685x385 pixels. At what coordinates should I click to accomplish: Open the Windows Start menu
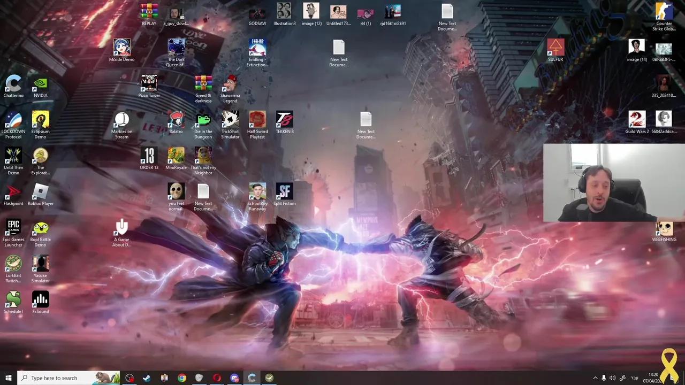9,378
